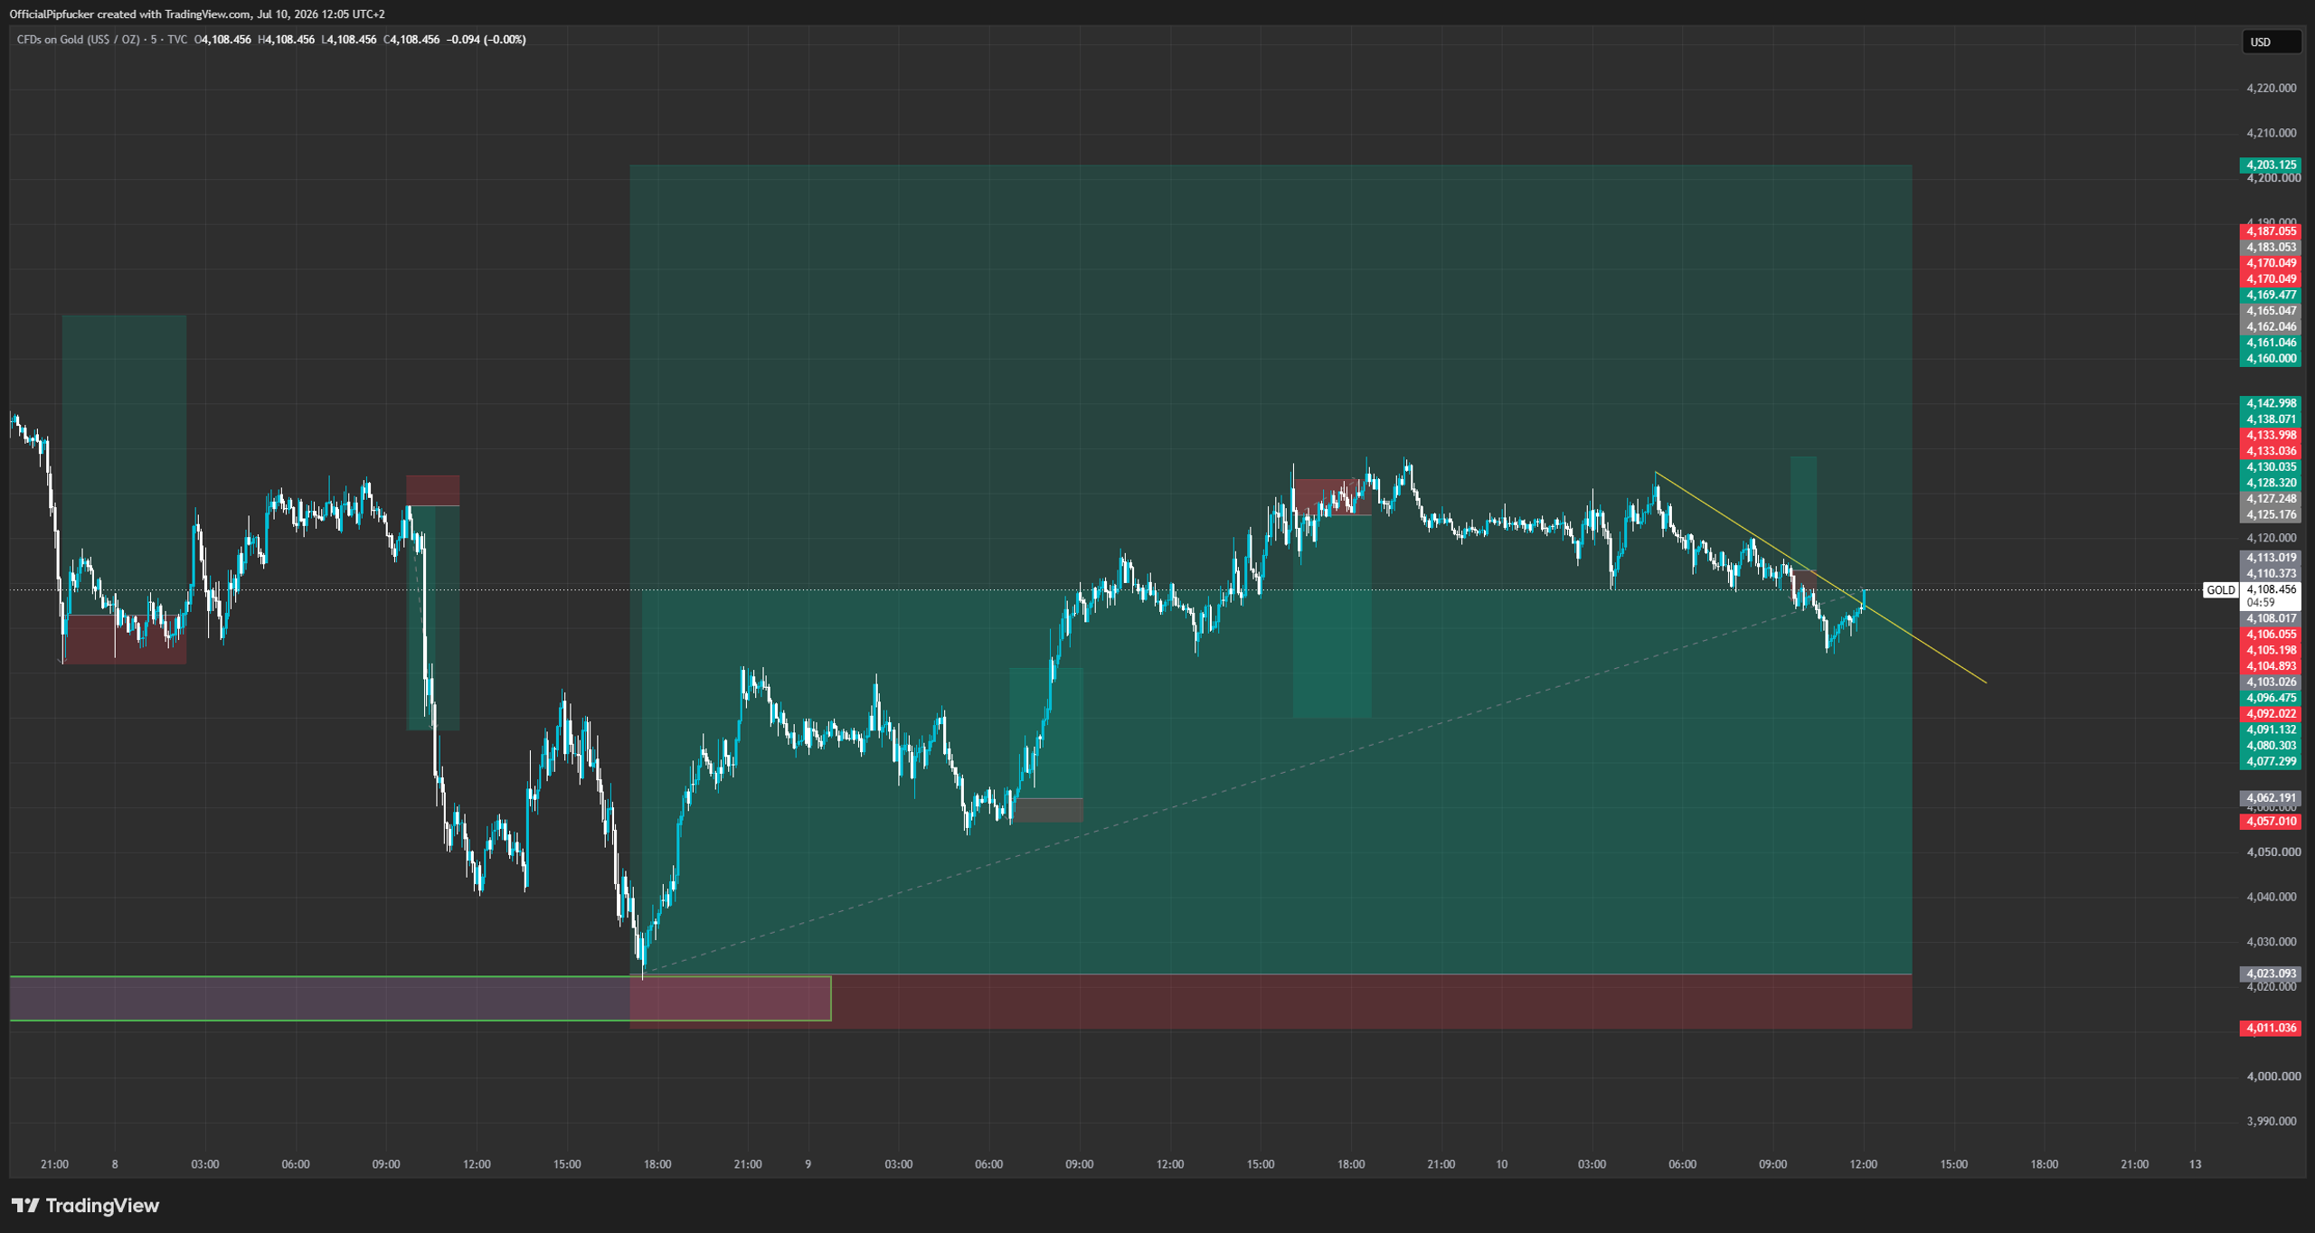Click the 4,103.026 gray price label

point(2271,682)
